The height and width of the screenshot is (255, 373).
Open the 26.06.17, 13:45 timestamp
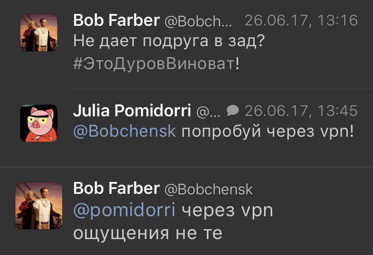click(x=301, y=111)
